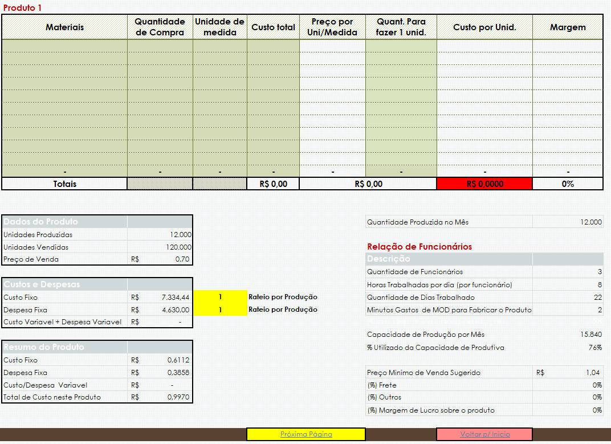This screenshot has width=611, height=444.
Task: Select Horas Trabalhadas por dia value
Action: point(568,284)
